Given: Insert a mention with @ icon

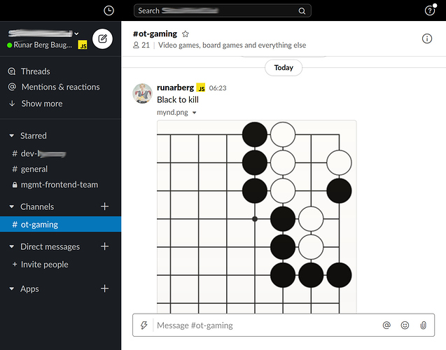Looking at the screenshot, I should [x=386, y=325].
